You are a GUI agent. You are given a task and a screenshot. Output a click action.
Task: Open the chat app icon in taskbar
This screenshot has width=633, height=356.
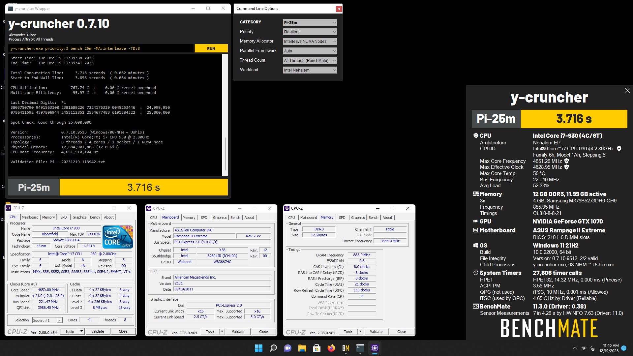click(288, 348)
